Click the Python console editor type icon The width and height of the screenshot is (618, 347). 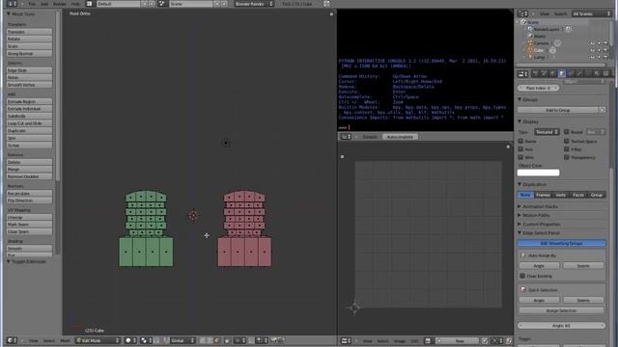click(x=346, y=137)
